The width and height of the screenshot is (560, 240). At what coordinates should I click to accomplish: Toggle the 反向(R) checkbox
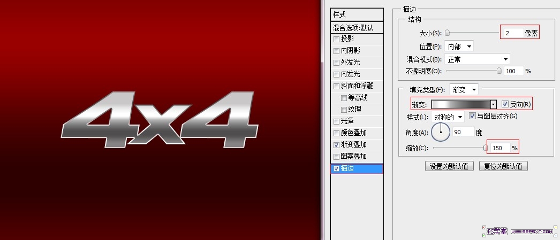click(x=505, y=104)
